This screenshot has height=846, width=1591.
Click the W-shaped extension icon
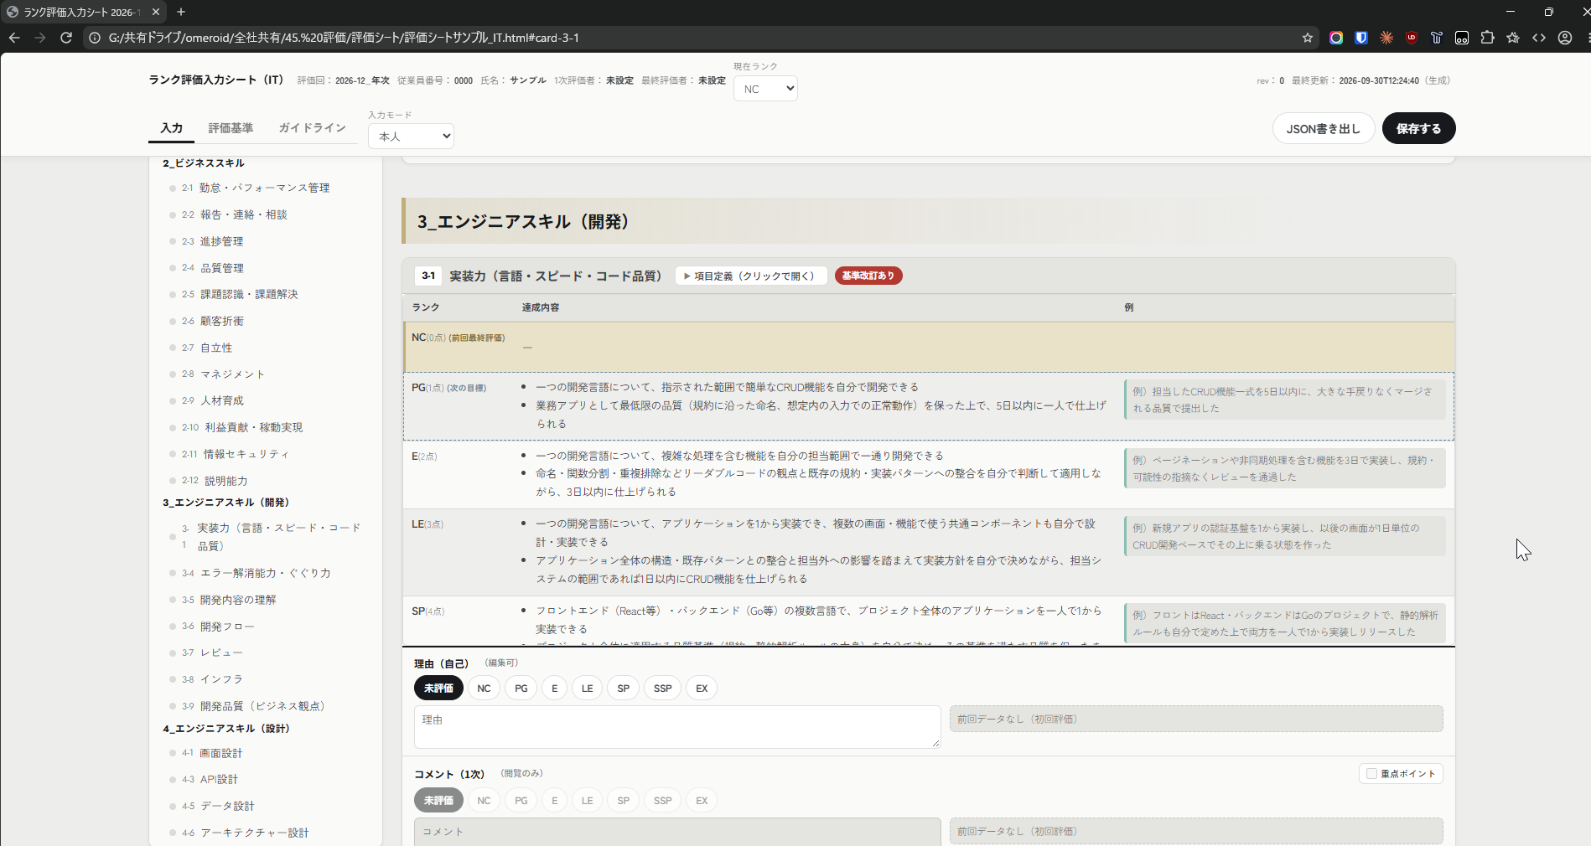click(1437, 38)
